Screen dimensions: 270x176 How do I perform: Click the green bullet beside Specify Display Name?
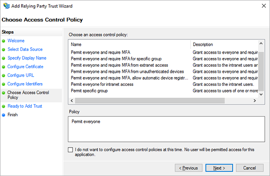(x=3, y=58)
